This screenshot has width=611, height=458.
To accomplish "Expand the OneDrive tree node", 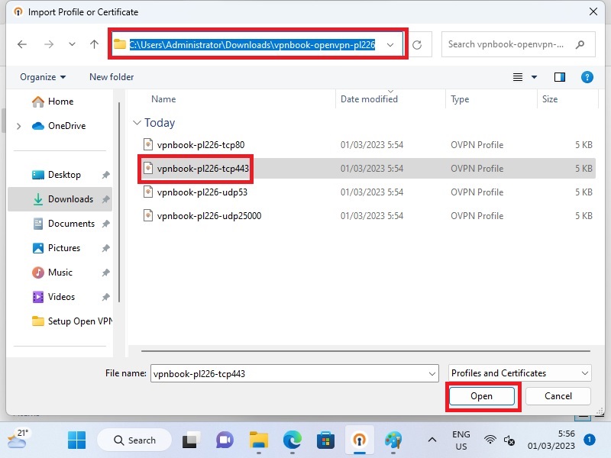I will [18, 126].
